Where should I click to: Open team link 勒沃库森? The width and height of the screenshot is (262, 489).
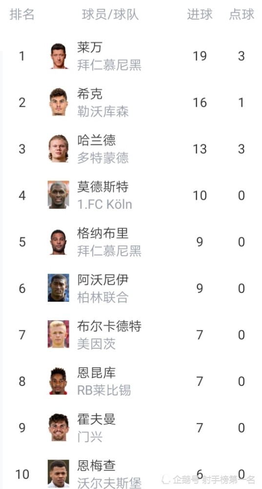103,111
